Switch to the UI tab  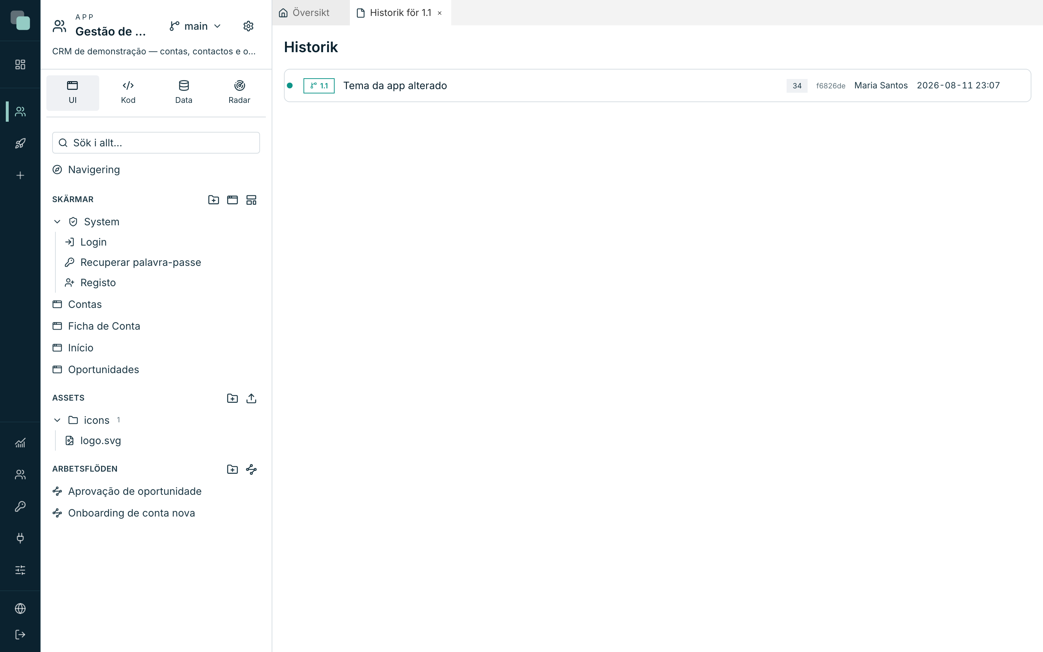click(72, 93)
